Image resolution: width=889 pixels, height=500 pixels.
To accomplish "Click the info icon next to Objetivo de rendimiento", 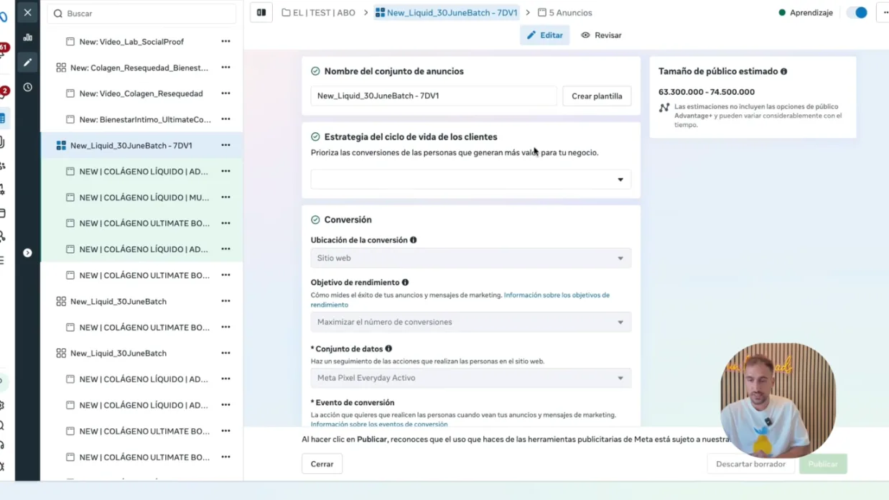I will (405, 282).
